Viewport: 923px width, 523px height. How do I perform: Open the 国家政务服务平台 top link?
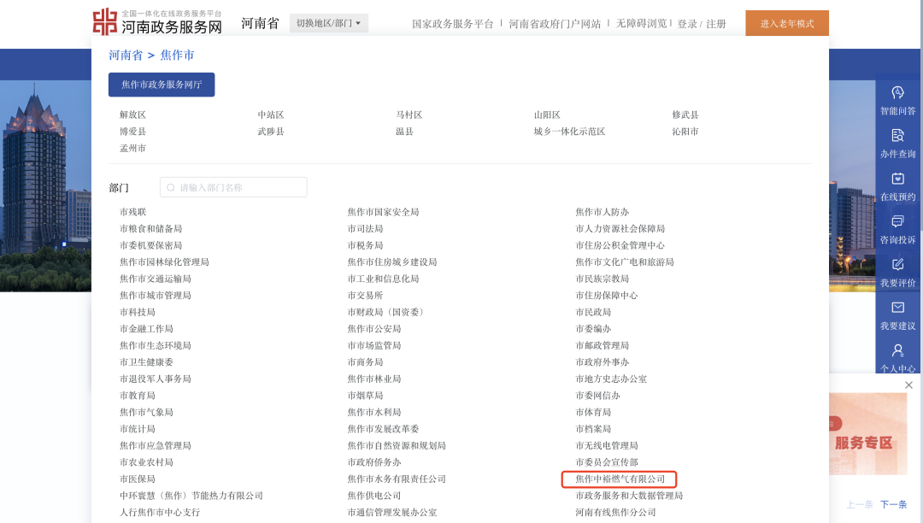452,24
